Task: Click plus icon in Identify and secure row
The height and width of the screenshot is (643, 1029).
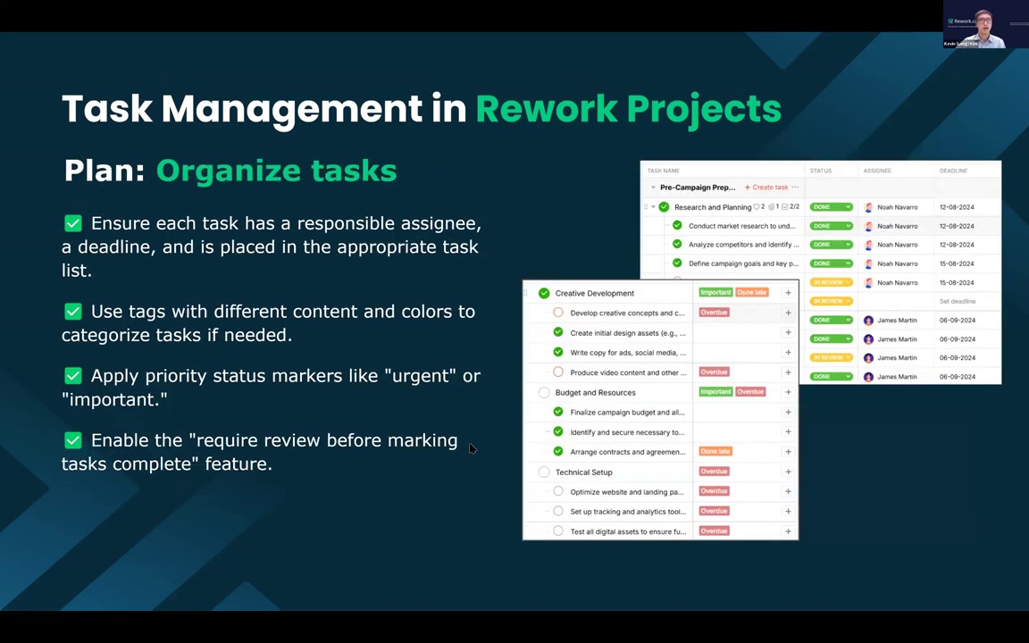Action: (x=788, y=431)
